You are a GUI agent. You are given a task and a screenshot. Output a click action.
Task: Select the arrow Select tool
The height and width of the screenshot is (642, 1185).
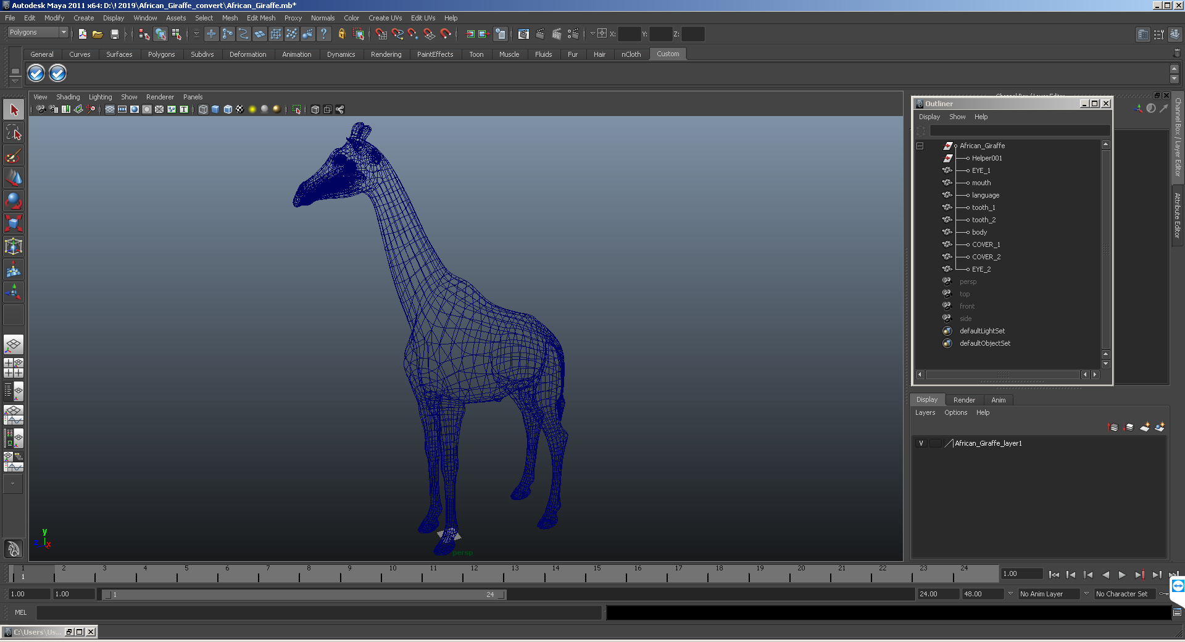tap(14, 110)
